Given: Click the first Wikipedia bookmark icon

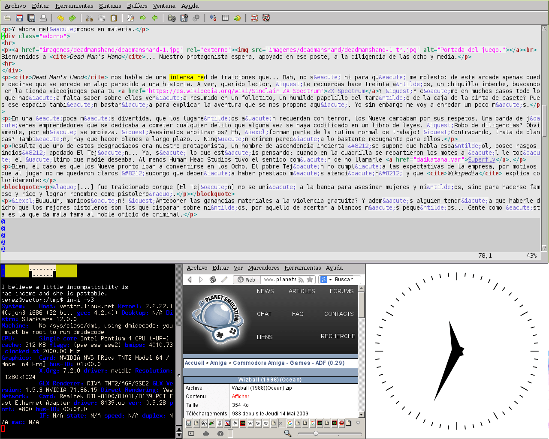Looking at the screenshot, I should (250, 423).
